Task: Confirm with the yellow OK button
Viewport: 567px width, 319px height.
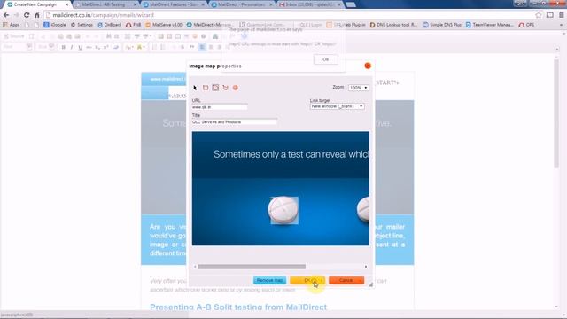Action: (307, 280)
